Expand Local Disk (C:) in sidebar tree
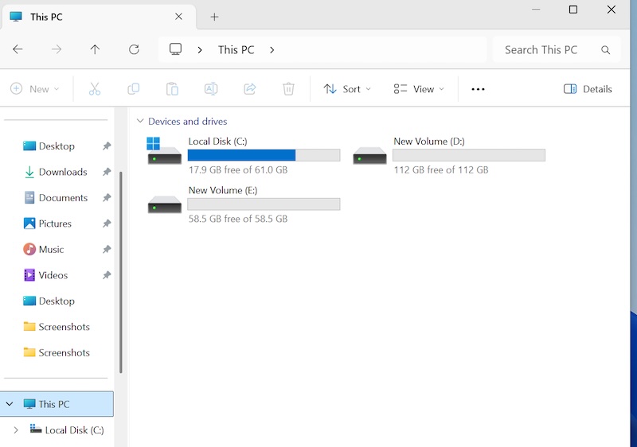 click(x=15, y=430)
